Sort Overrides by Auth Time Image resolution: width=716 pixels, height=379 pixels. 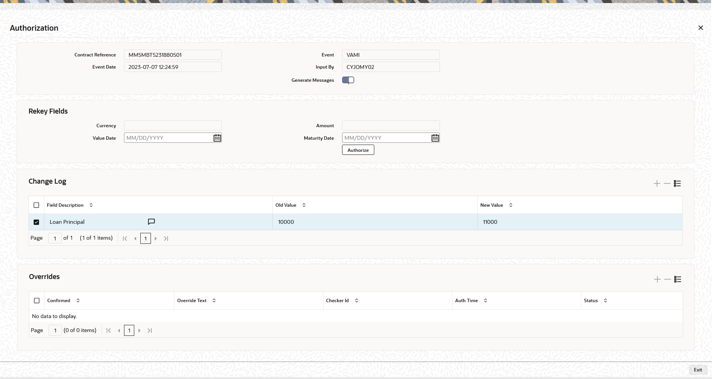click(485, 301)
